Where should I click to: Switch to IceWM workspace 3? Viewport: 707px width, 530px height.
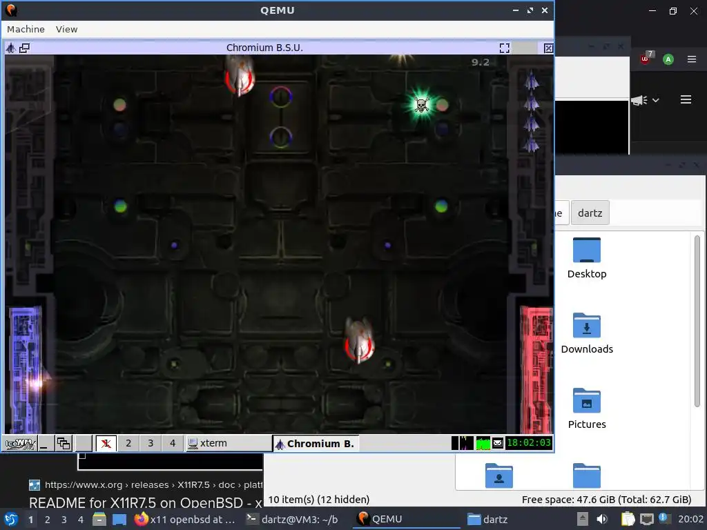[x=151, y=444]
